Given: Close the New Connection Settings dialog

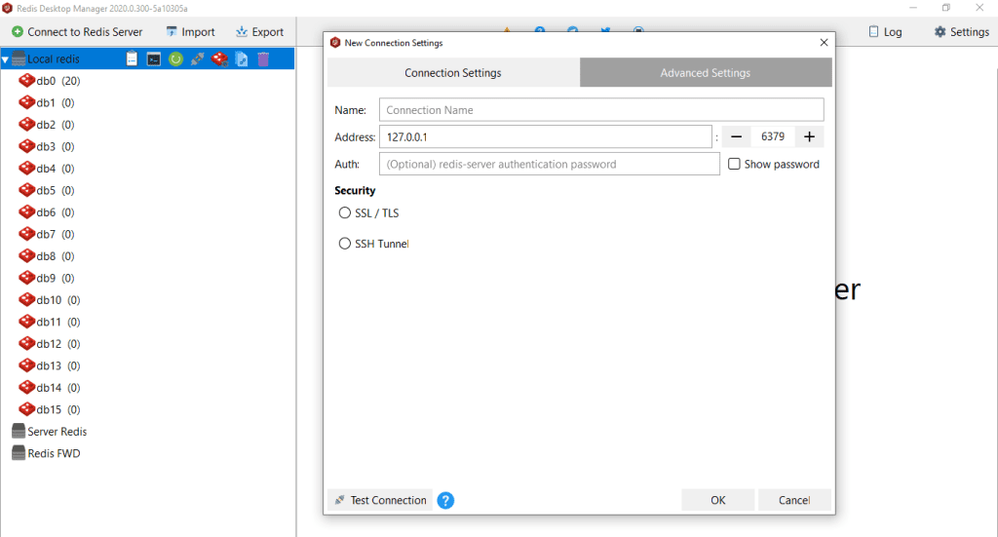Looking at the screenshot, I should pos(824,42).
